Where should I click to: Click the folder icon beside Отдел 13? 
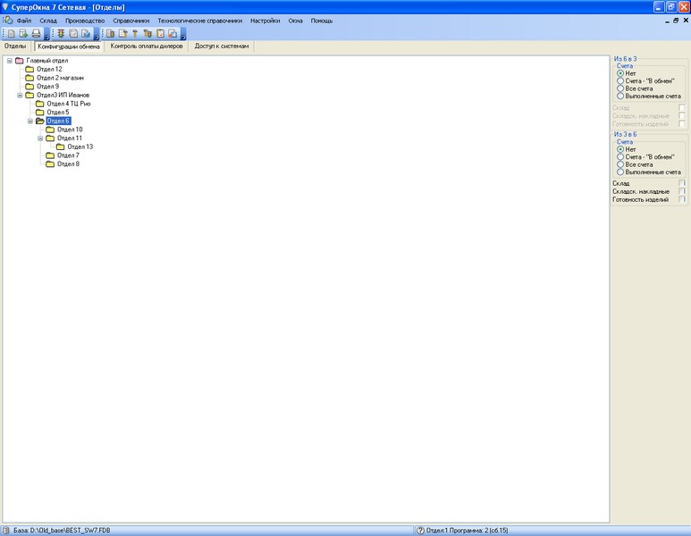(61, 147)
